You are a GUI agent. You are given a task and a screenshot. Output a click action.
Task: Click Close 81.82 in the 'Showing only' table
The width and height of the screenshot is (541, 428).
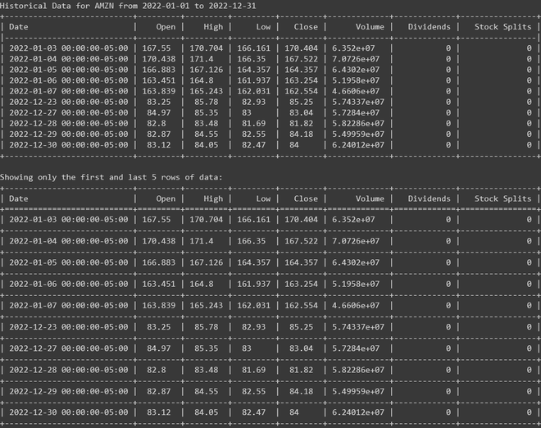(x=301, y=370)
